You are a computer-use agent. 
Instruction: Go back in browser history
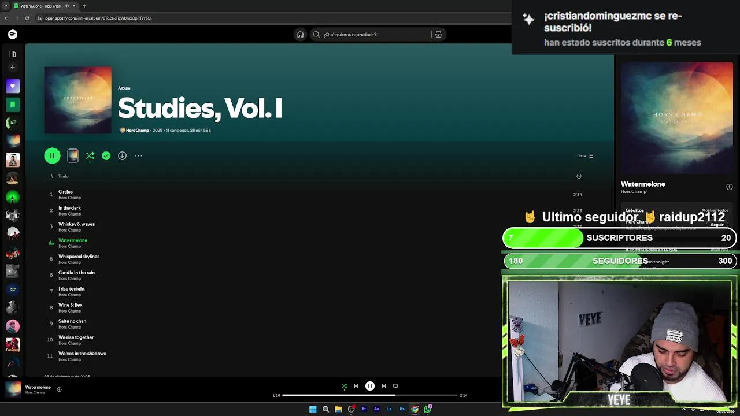[6, 18]
